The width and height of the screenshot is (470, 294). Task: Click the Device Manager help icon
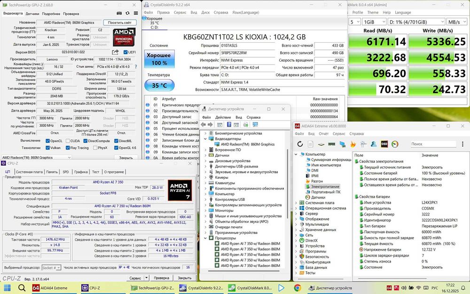click(229, 125)
